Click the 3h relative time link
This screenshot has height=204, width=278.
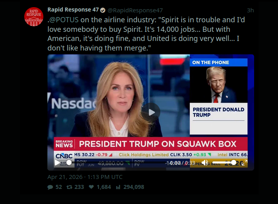250,10
